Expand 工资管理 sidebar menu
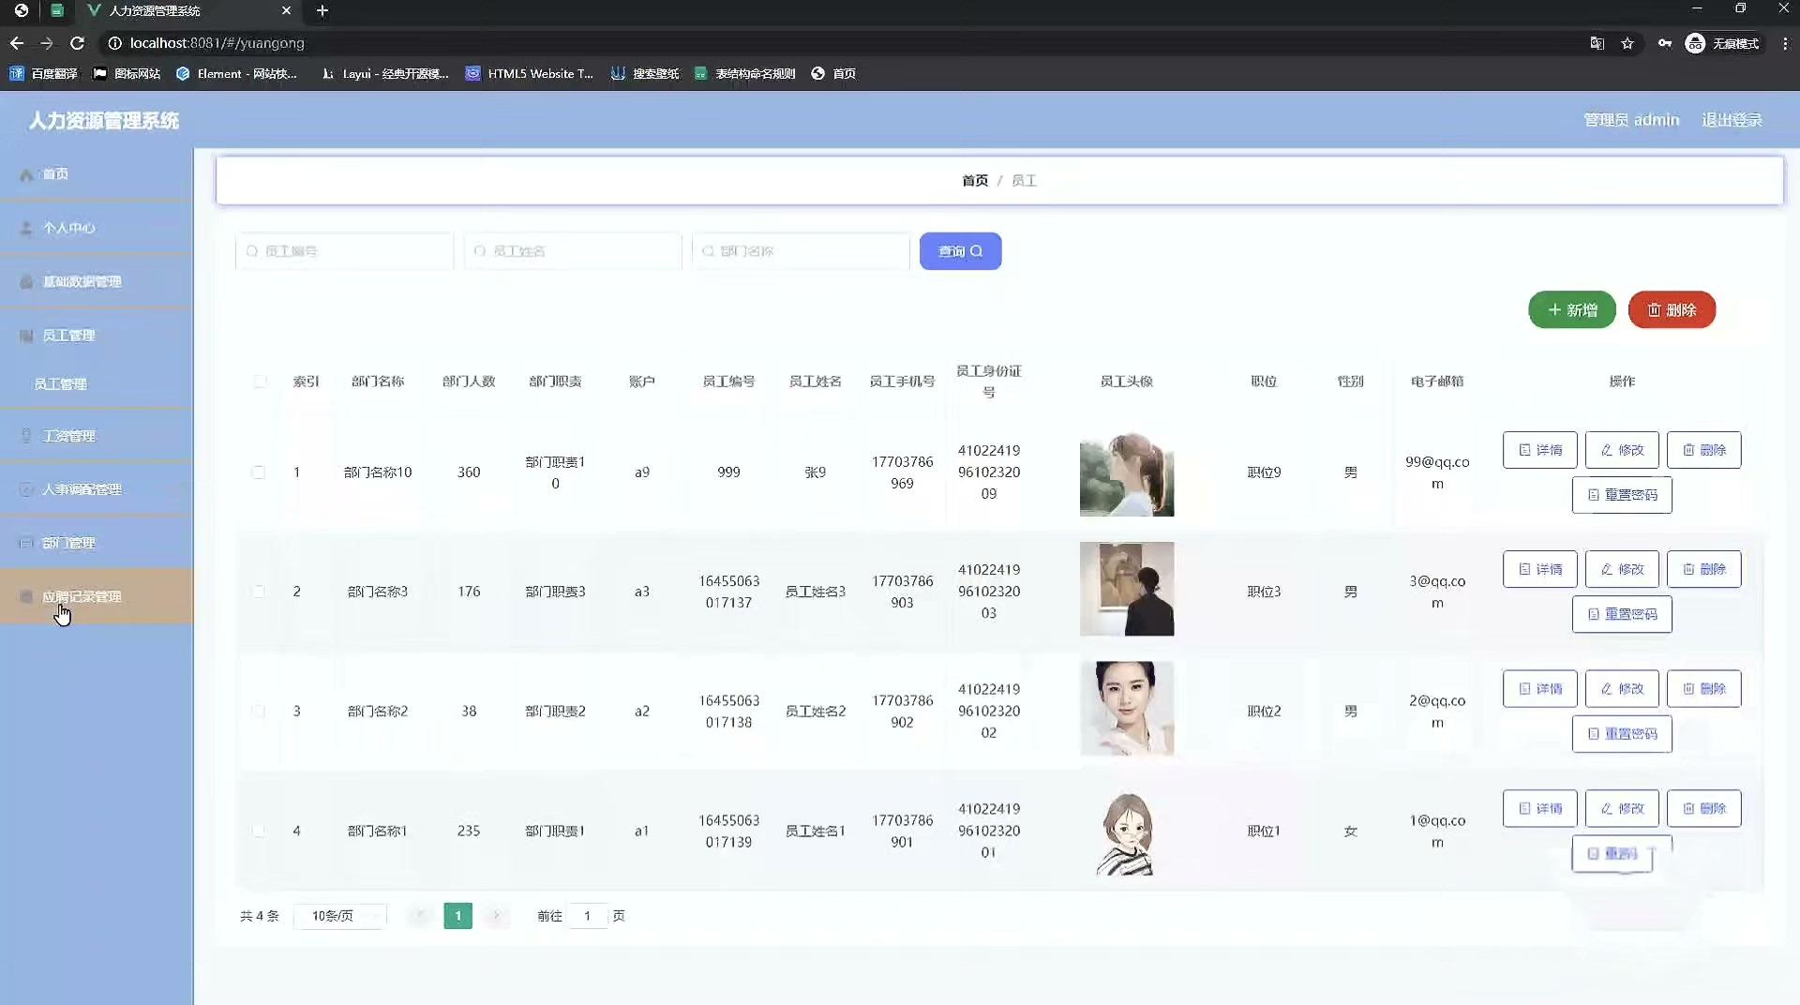1800x1005 pixels. tap(97, 436)
